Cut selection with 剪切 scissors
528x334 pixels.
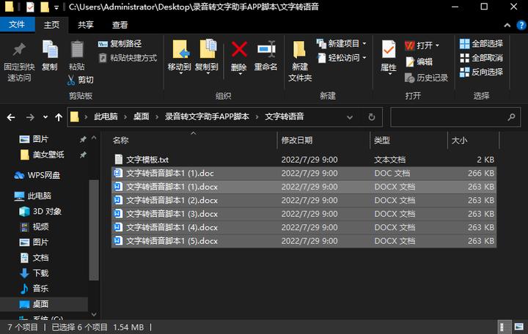pos(81,80)
